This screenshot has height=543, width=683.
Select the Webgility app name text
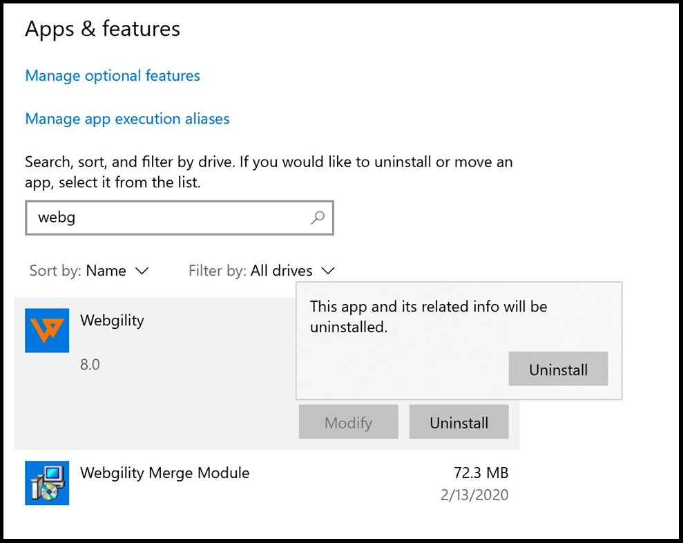pos(112,321)
